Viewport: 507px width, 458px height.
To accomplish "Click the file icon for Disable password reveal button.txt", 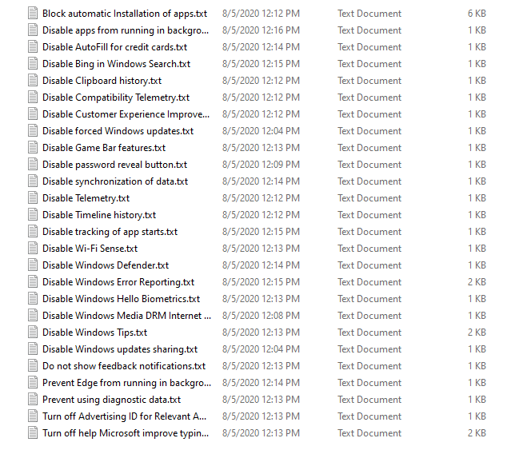I will pos(33,165).
